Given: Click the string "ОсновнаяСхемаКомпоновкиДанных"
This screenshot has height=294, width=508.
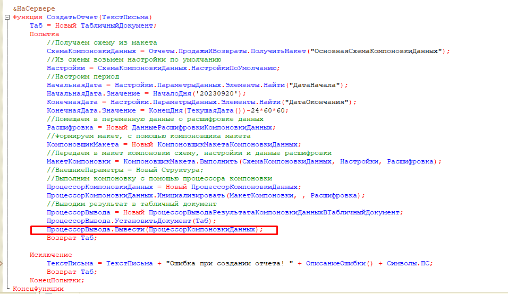Looking at the screenshot, I should 376,51.
